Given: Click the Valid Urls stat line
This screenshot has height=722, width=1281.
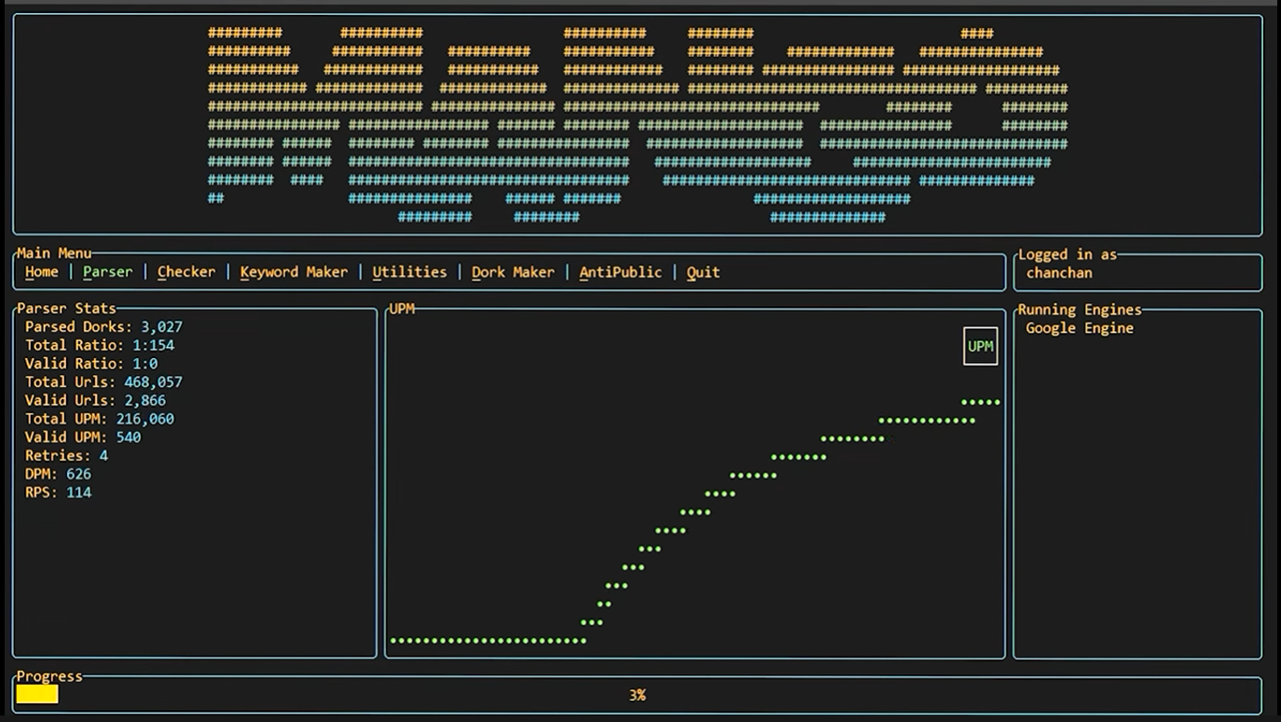Looking at the screenshot, I should tap(95, 401).
